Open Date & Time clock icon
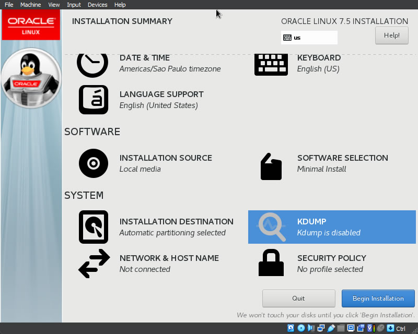 click(92, 65)
